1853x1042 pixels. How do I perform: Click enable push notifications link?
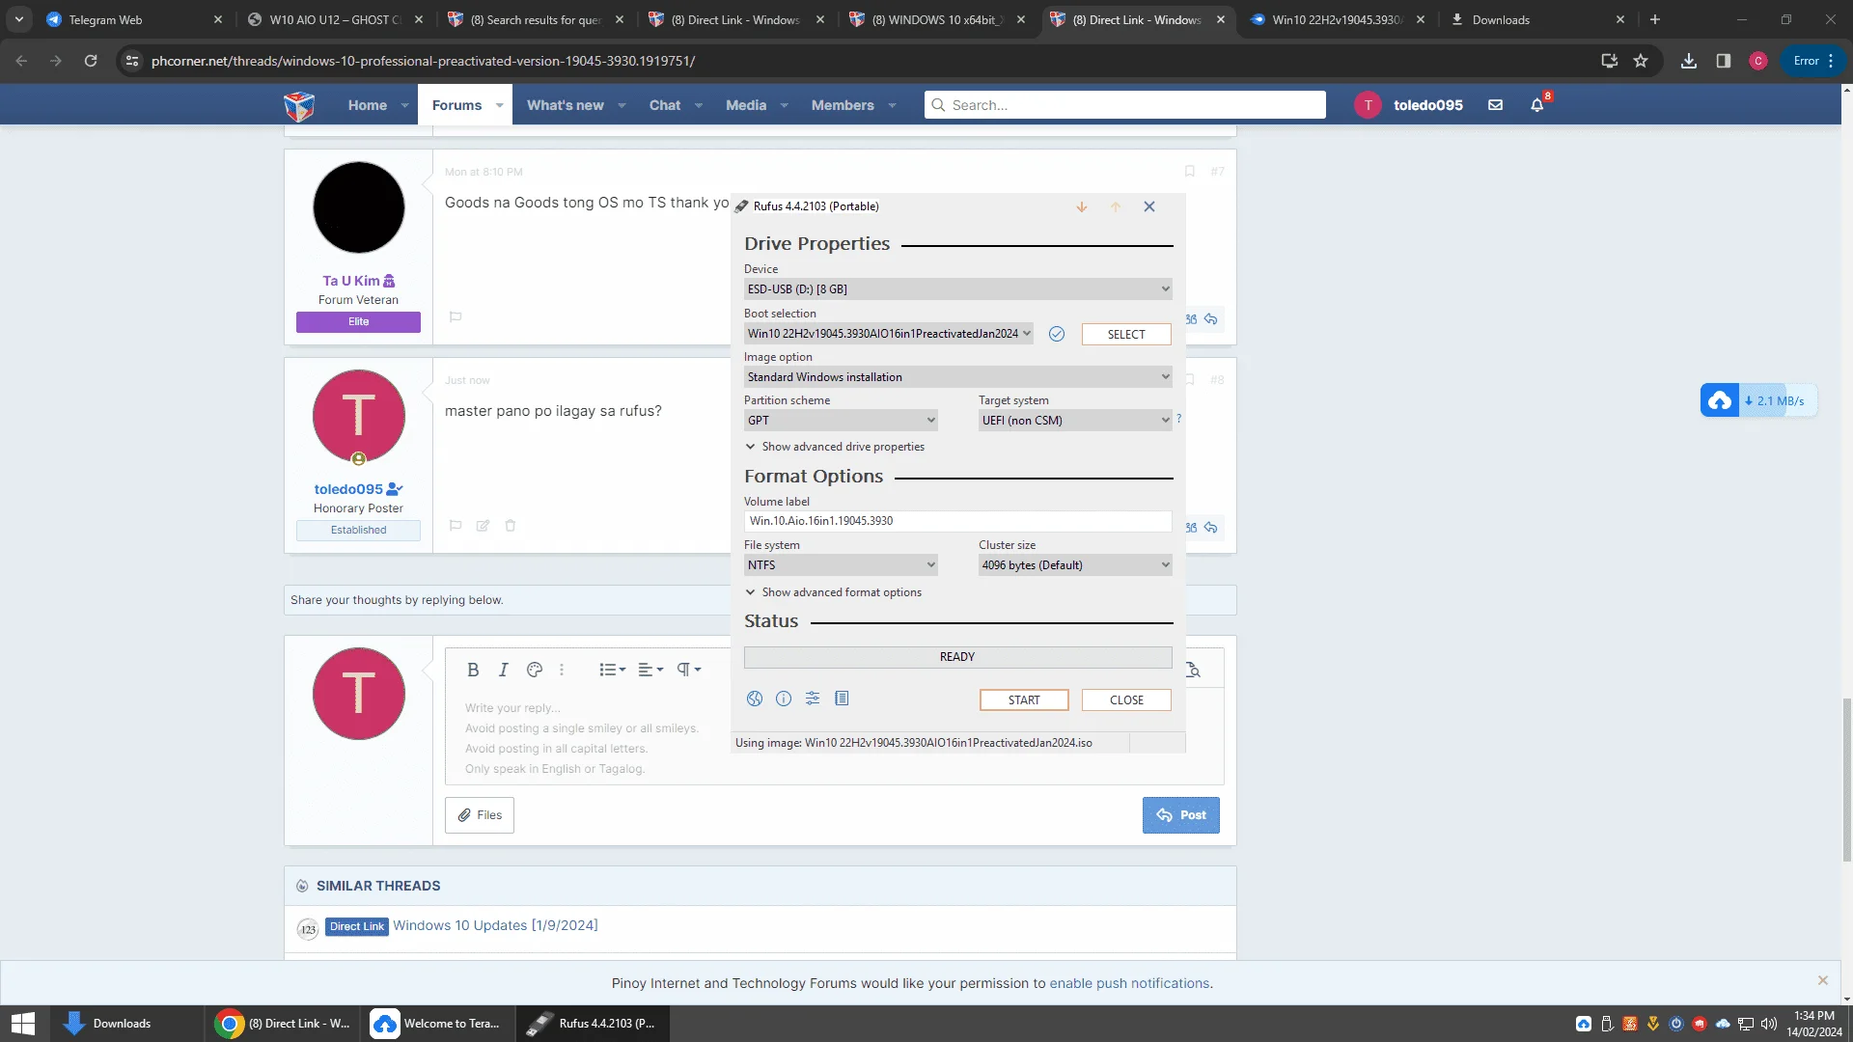[x=1129, y=983]
